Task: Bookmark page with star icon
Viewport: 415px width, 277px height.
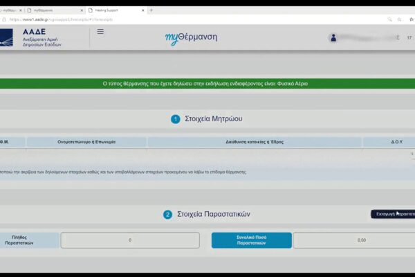Action: click(399, 19)
